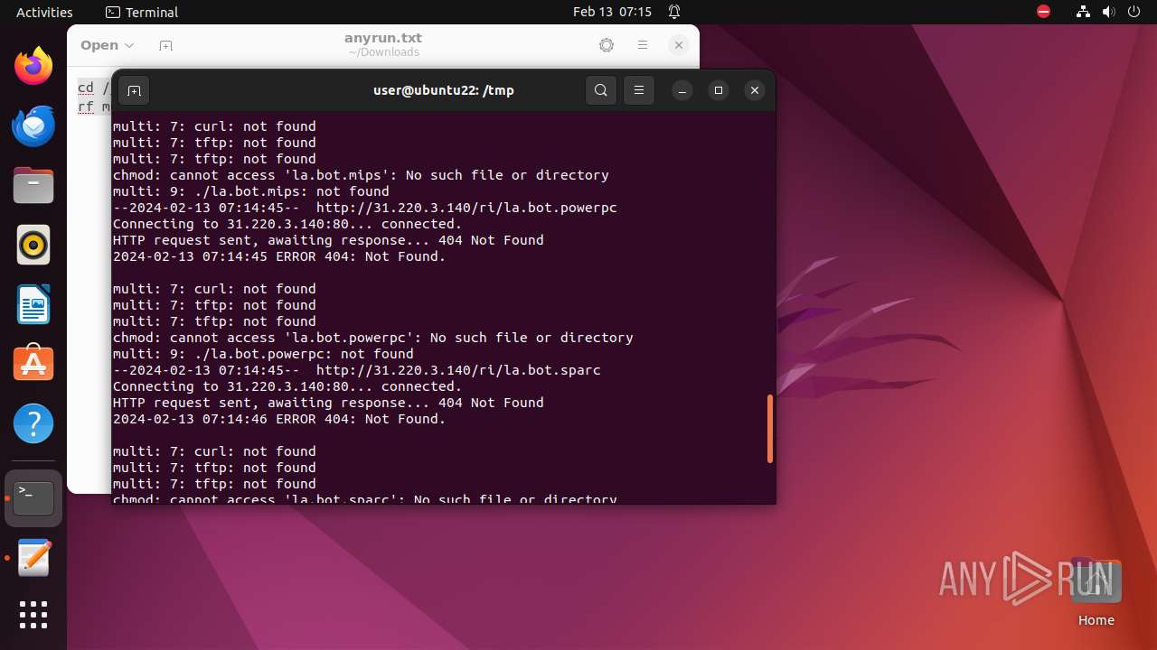
Task: Close the anyrun.txt editor window
Action: click(679, 45)
